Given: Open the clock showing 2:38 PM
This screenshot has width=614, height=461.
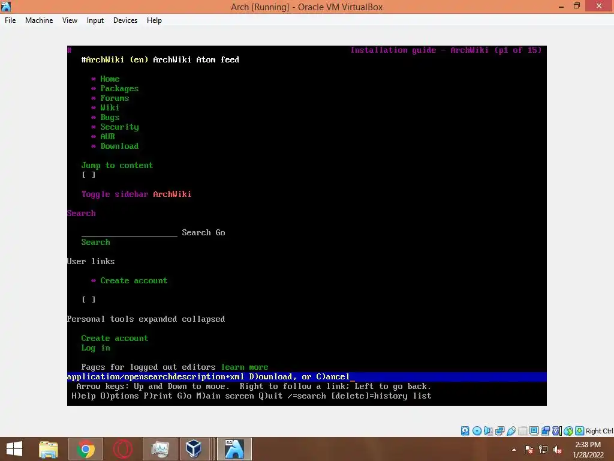Looking at the screenshot, I should tap(588, 450).
